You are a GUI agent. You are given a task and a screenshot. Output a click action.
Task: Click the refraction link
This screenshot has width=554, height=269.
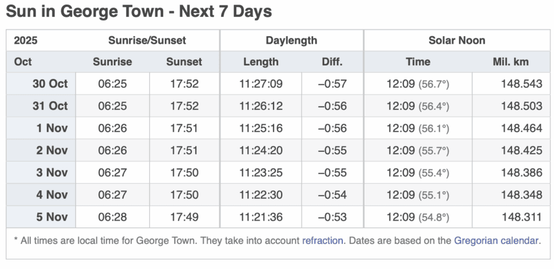[x=322, y=240]
